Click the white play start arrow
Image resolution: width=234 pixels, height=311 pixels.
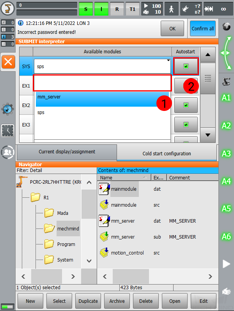226,264
